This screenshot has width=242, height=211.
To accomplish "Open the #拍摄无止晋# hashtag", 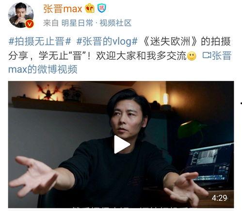I will point(40,41).
